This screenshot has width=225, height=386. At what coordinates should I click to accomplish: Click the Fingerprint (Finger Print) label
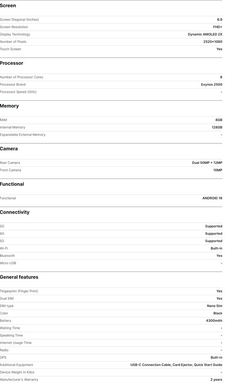19,291
